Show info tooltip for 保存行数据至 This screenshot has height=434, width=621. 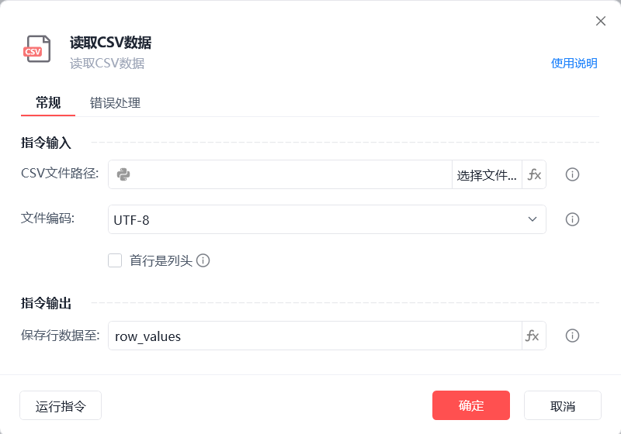coord(572,336)
